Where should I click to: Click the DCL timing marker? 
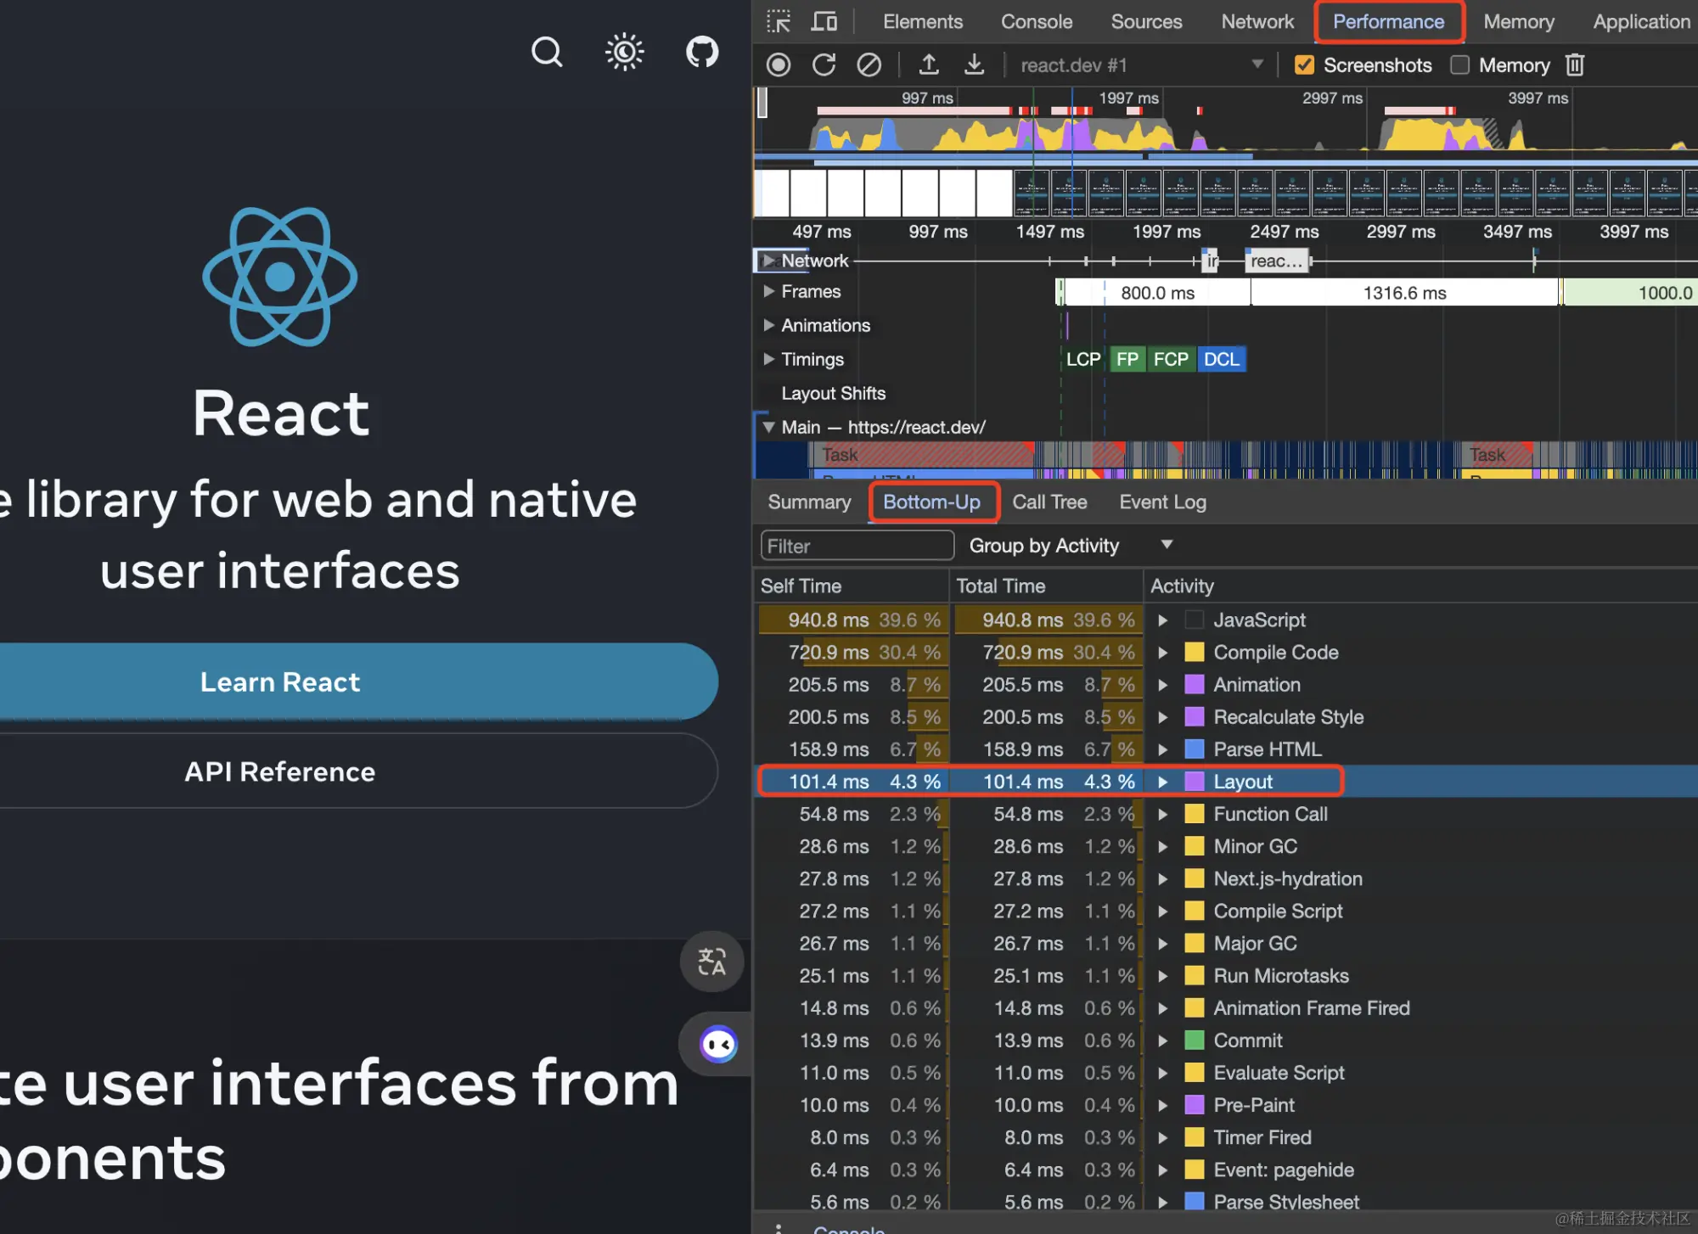[x=1222, y=359]
